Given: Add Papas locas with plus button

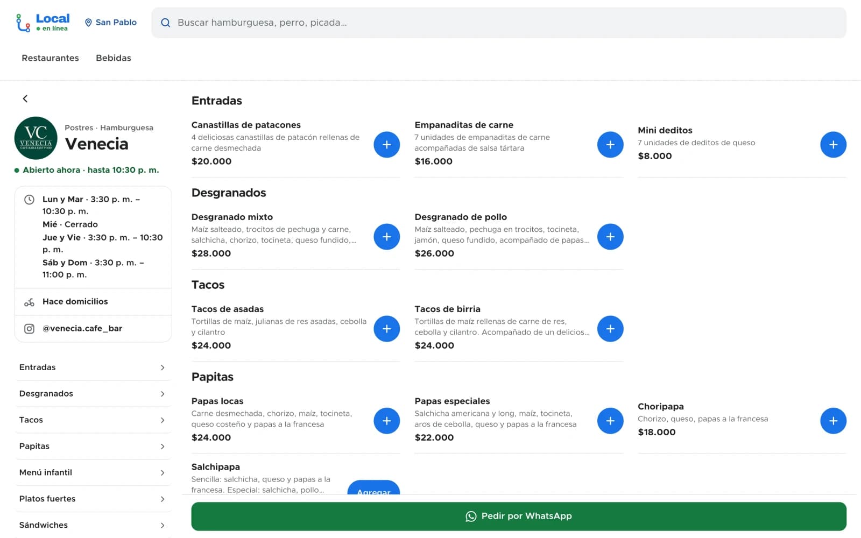Looking at the screenshot, I should coord(386,421).
